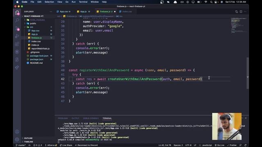
Task: Switch to index.css editor tab
Action: coord(127,11)
